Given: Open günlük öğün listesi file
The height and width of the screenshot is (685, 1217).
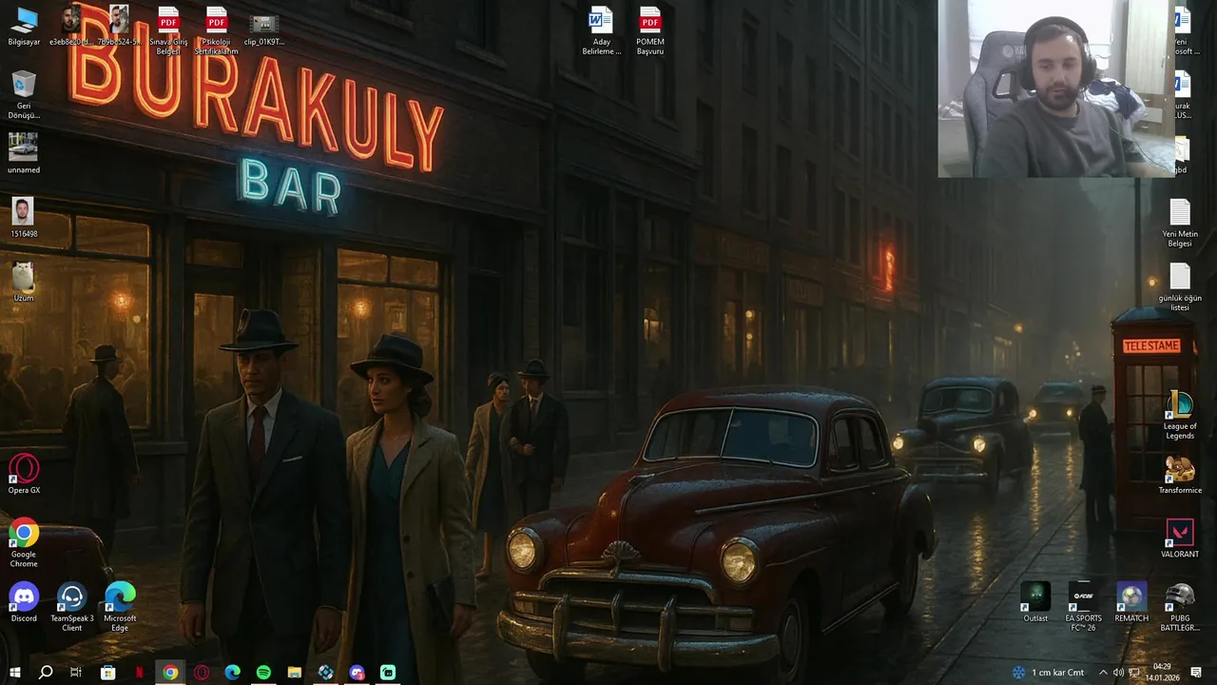Looking at the screenshot, I should pos(1180,287).
